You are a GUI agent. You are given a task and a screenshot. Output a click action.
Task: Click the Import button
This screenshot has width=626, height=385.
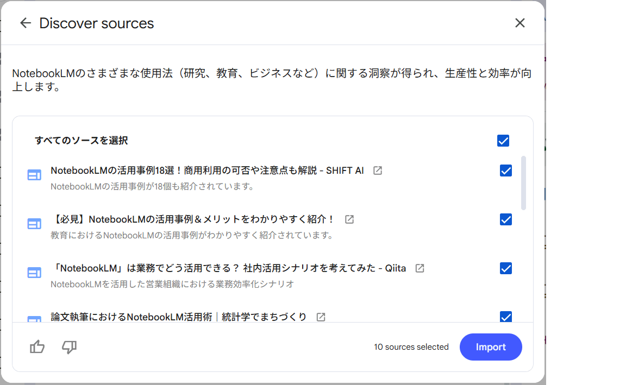click(x=491, y=347)
